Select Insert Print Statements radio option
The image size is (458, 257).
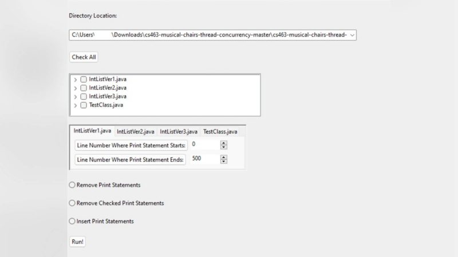(x=72, y=221)
